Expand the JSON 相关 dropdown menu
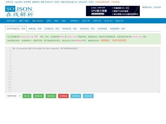166x124 pixels. pyautogui.click(x=11, y=21)
